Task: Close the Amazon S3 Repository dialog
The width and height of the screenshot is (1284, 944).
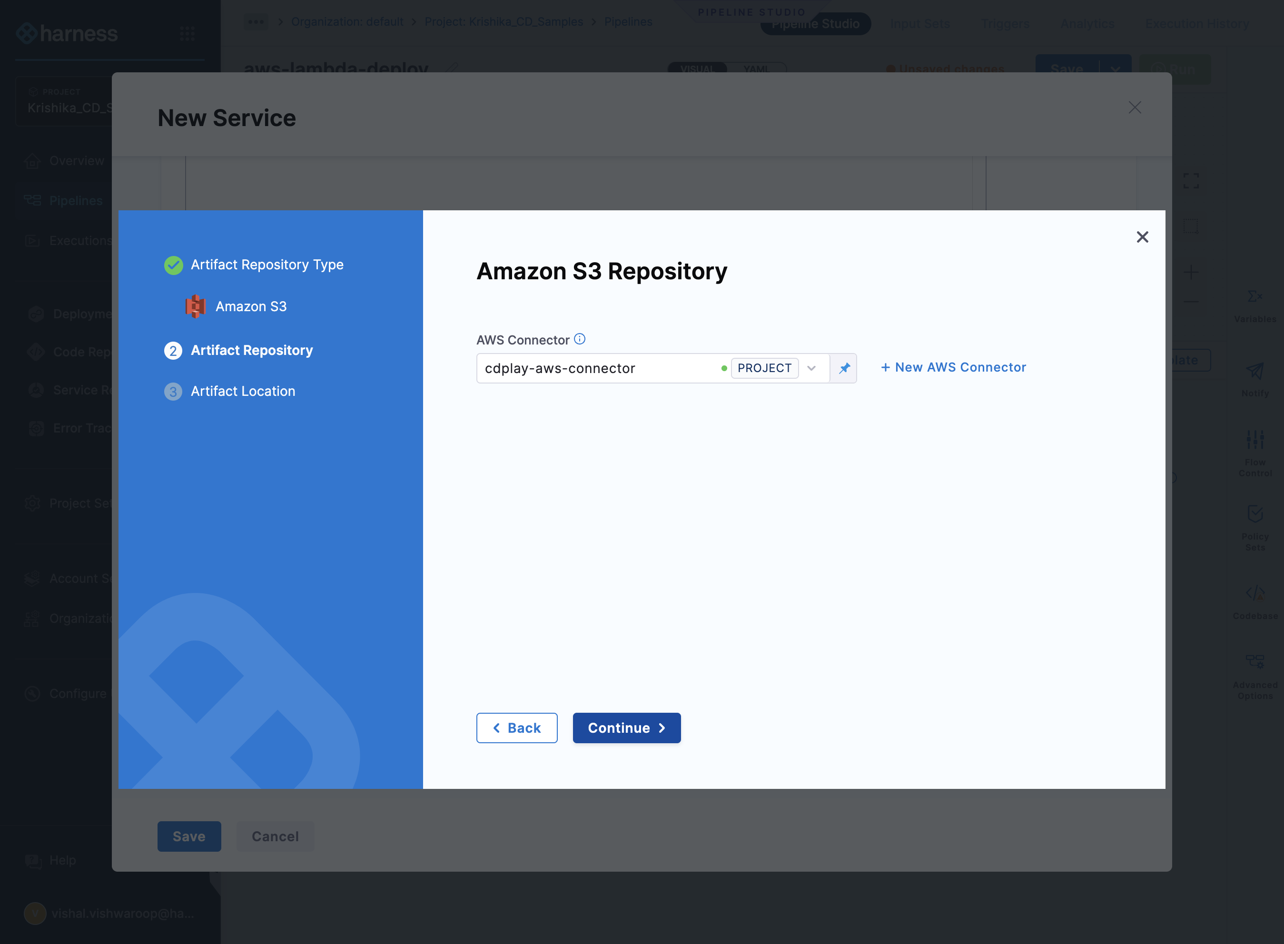Action: (x=1142, y=236)
